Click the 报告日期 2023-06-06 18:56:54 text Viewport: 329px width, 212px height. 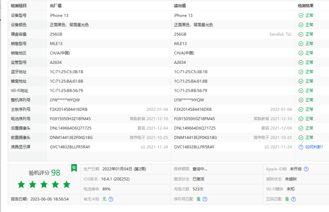[40, 199]
